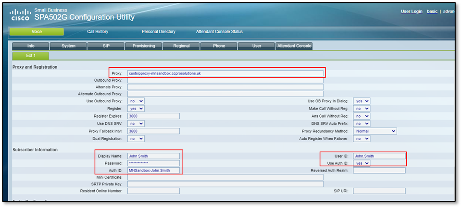Click the Resident Online Number field
This screenshot has height=208, width=462.
[153, 191]
